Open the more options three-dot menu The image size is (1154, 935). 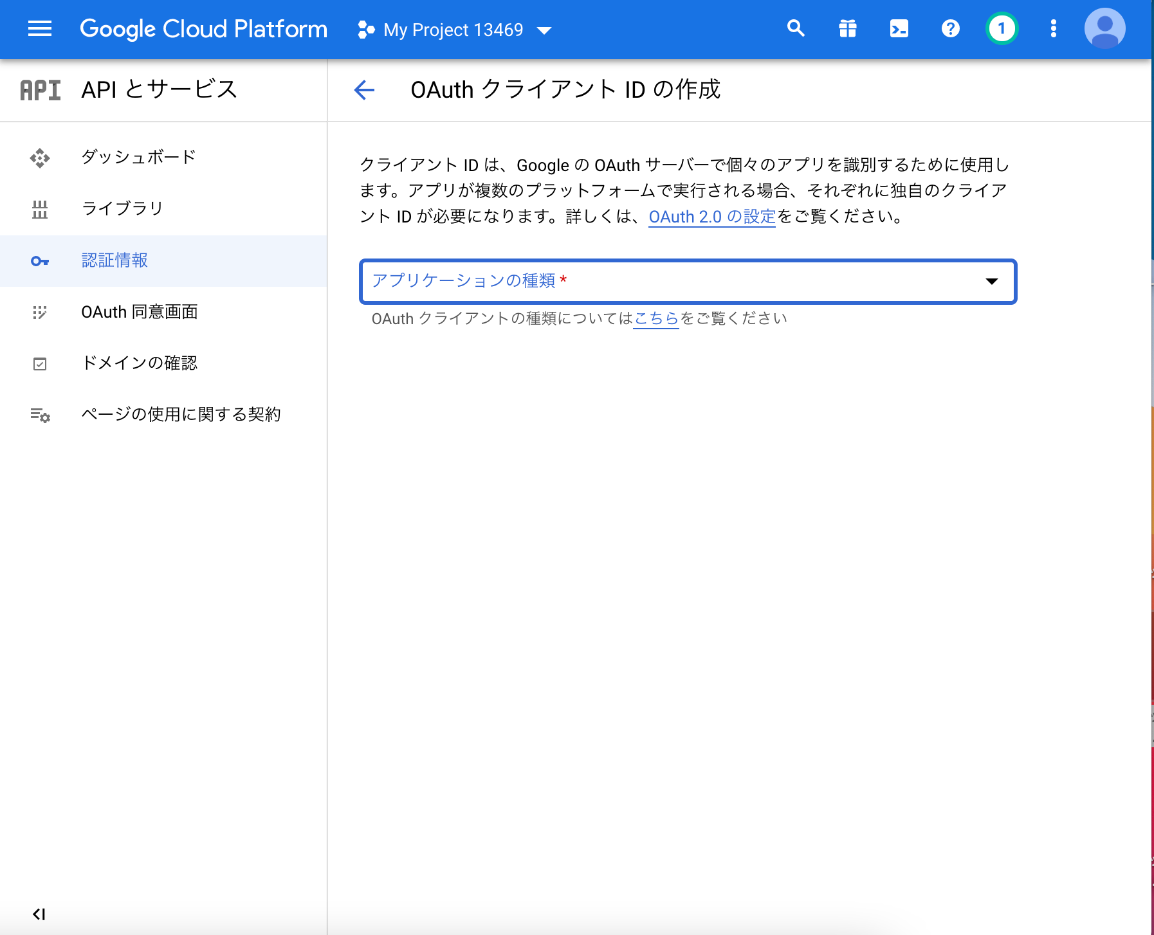click(x=1053, y=29)
